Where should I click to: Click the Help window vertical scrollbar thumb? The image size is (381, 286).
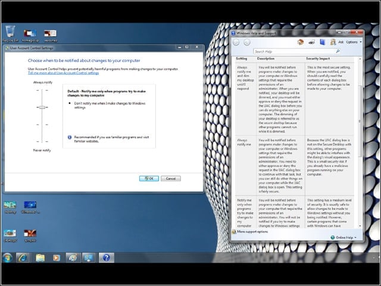[x=360, y=121]
